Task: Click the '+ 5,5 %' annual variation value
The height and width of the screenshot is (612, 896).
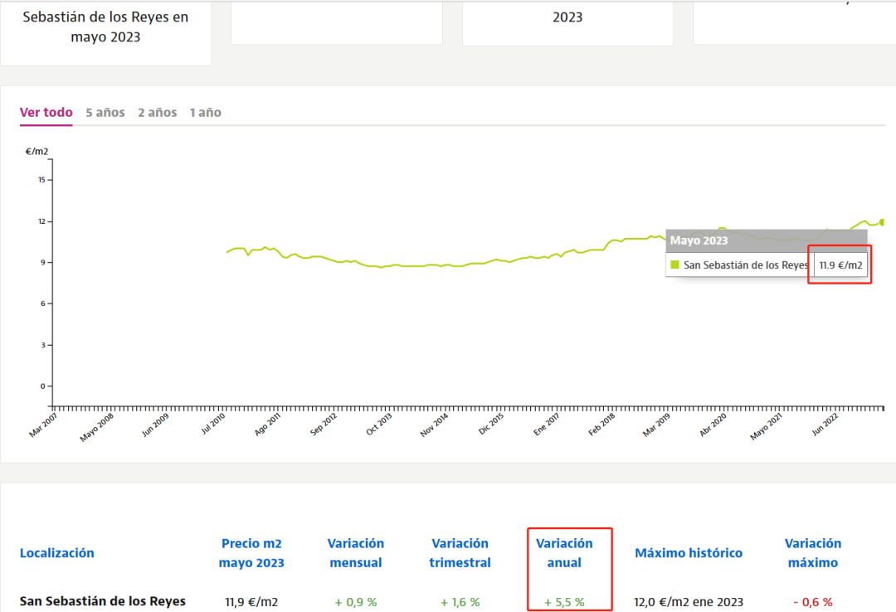Action: (564, 602)
